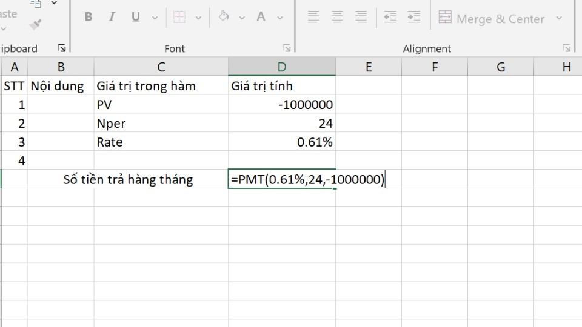582x327 pixels.
Task: Select column G header
Action: click(501, 67)
